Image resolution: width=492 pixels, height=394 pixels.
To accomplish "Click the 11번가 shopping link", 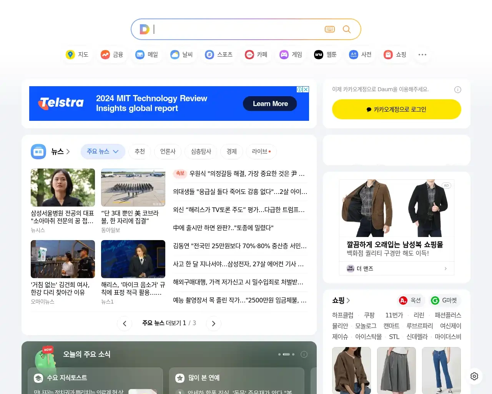I will point(394,315).
